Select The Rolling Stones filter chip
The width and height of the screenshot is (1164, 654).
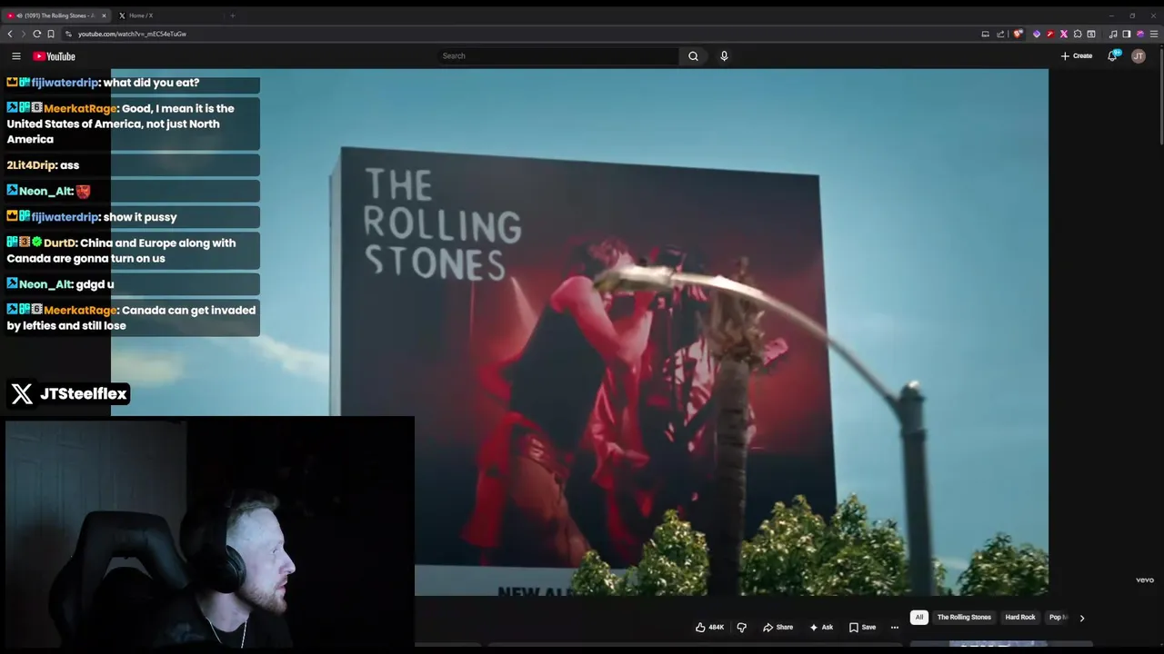(x=964, y=618)
